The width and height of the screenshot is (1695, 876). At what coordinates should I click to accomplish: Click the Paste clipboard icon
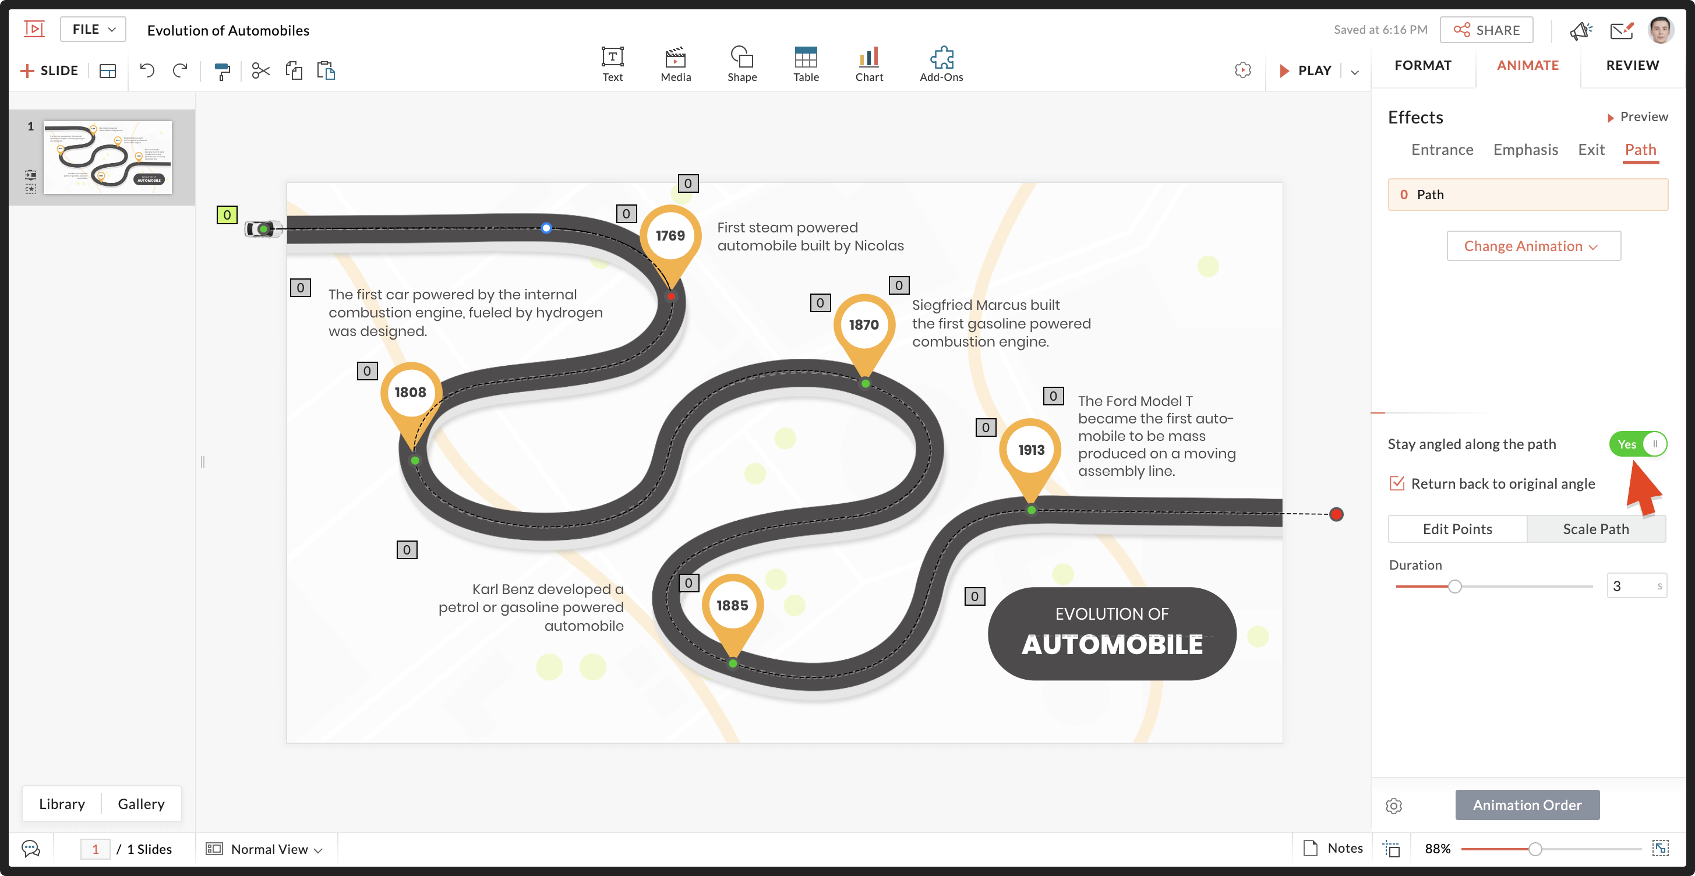coord(326,70)
